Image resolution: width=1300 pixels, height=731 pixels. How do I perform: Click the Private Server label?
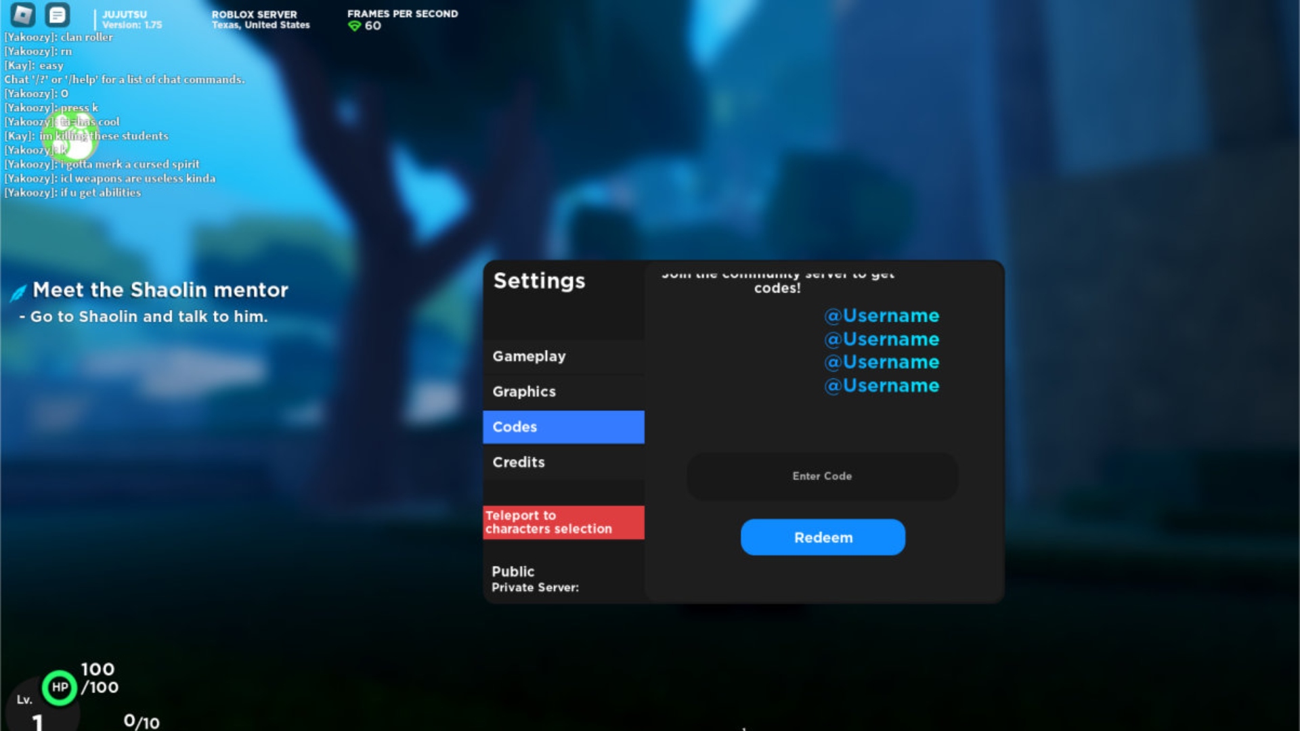click(x=535, y=588)
